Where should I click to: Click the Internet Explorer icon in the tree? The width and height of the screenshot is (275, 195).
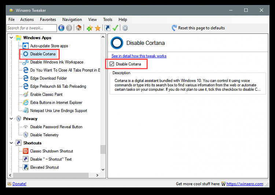pyautogui.click(x=26, y=102)
